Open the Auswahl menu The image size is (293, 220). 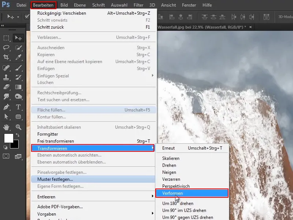point(119,5)
